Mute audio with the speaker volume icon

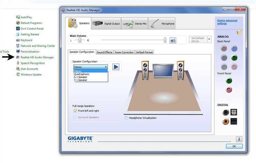coord(173,40)
